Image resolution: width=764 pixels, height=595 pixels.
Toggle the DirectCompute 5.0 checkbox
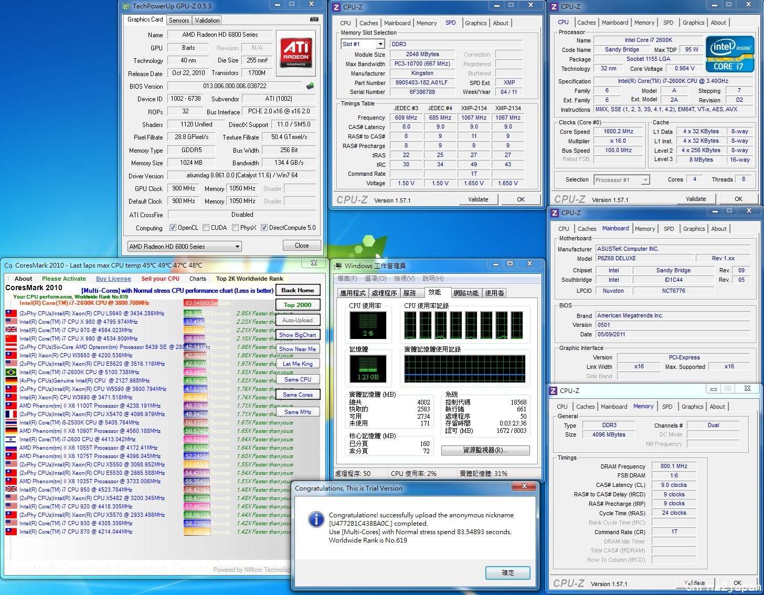264,228
